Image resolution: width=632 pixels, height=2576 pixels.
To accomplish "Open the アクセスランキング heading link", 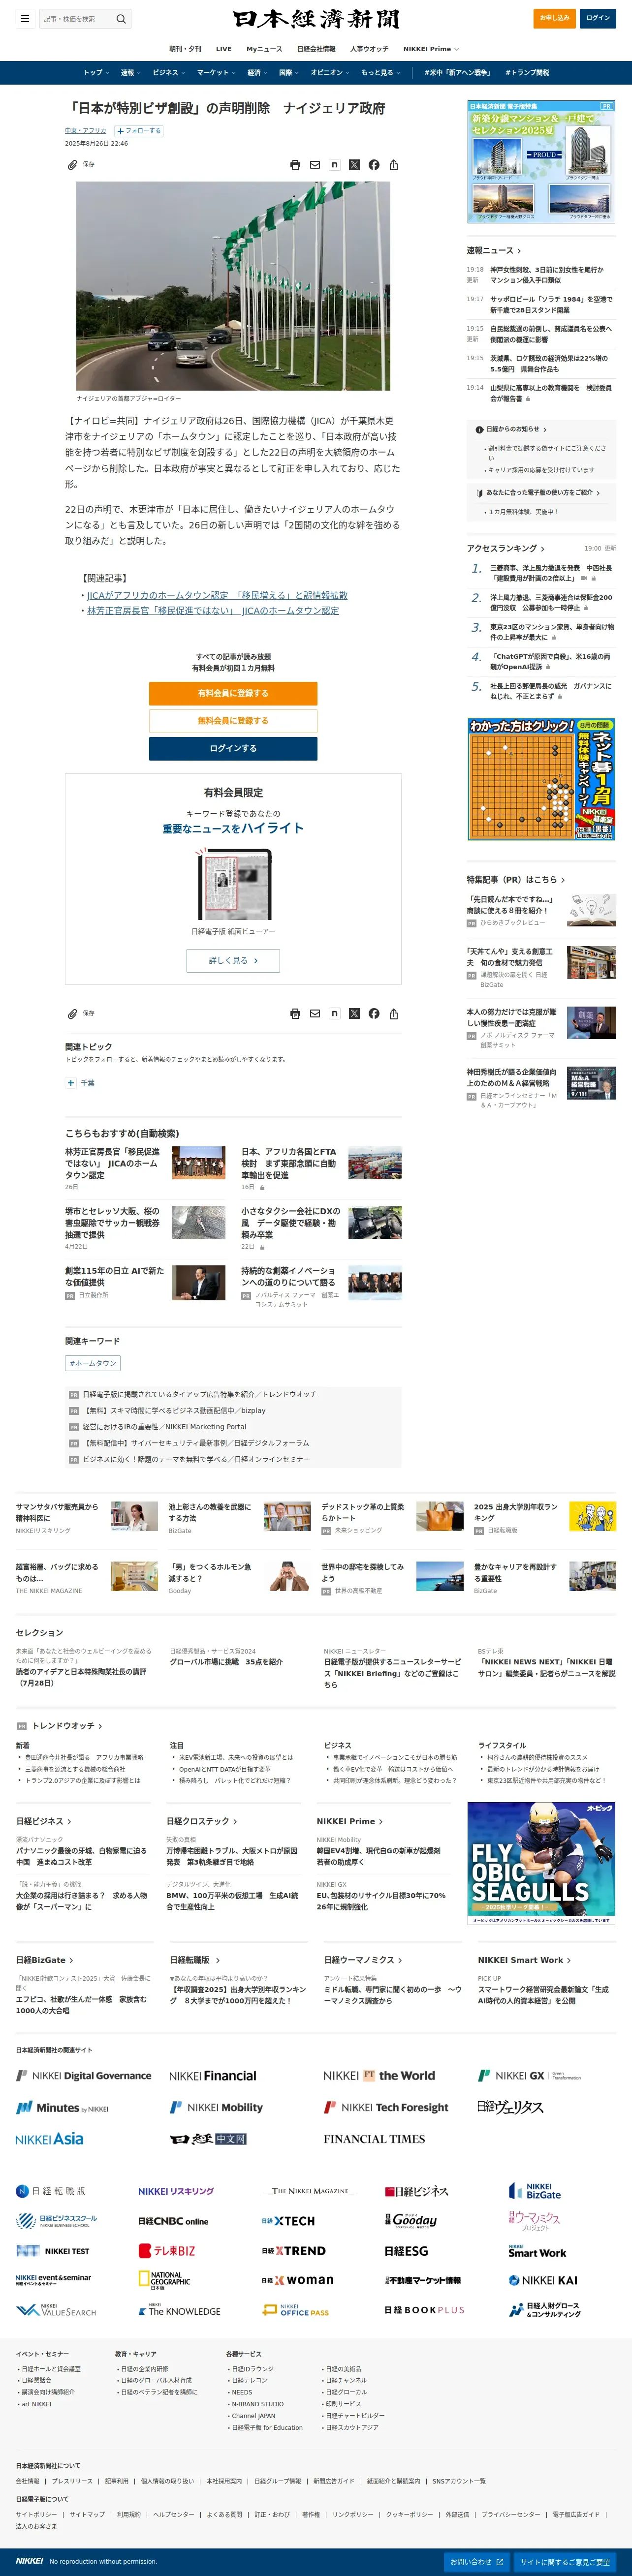I will 505,548.
